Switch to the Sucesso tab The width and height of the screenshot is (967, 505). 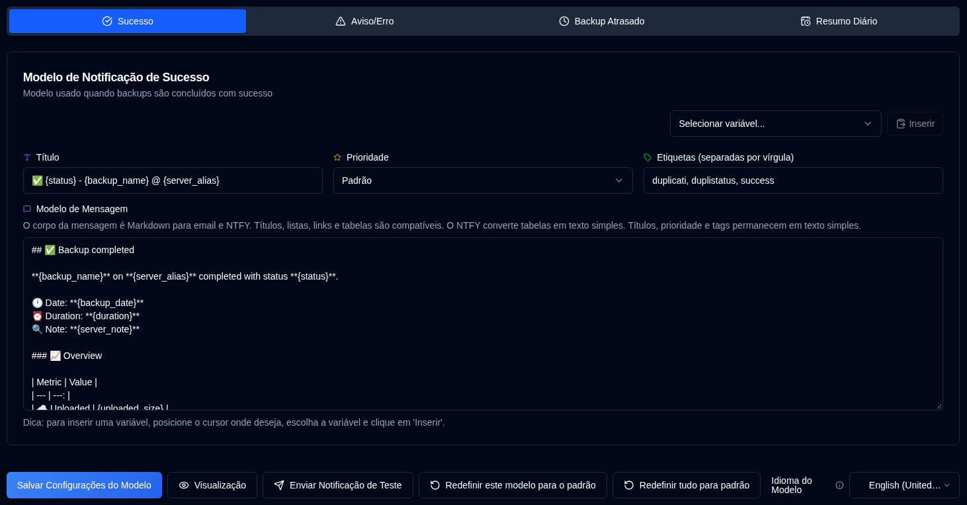[128, 21]
